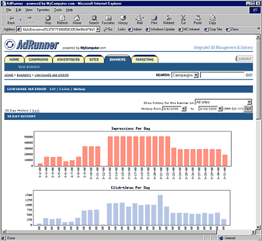The width and height of the screenshot is (262, 241).
Task: Open the Help menu
Action: (x=69, y=10)
